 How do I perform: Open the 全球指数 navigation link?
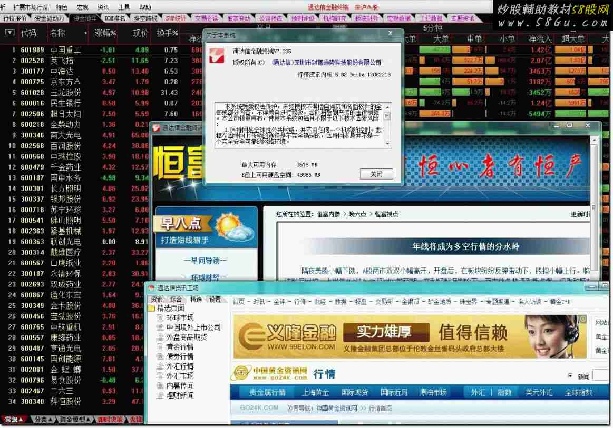coord(579,392)
